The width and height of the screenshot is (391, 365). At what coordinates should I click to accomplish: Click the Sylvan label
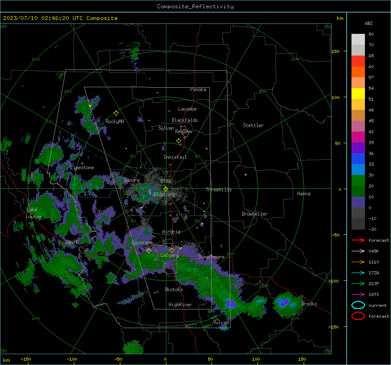[166, 128]
